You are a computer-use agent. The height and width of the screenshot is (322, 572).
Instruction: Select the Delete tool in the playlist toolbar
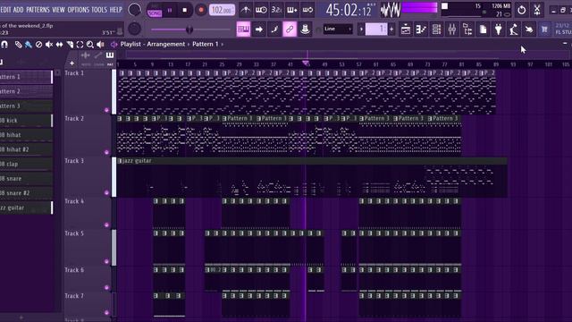[38, 45]
